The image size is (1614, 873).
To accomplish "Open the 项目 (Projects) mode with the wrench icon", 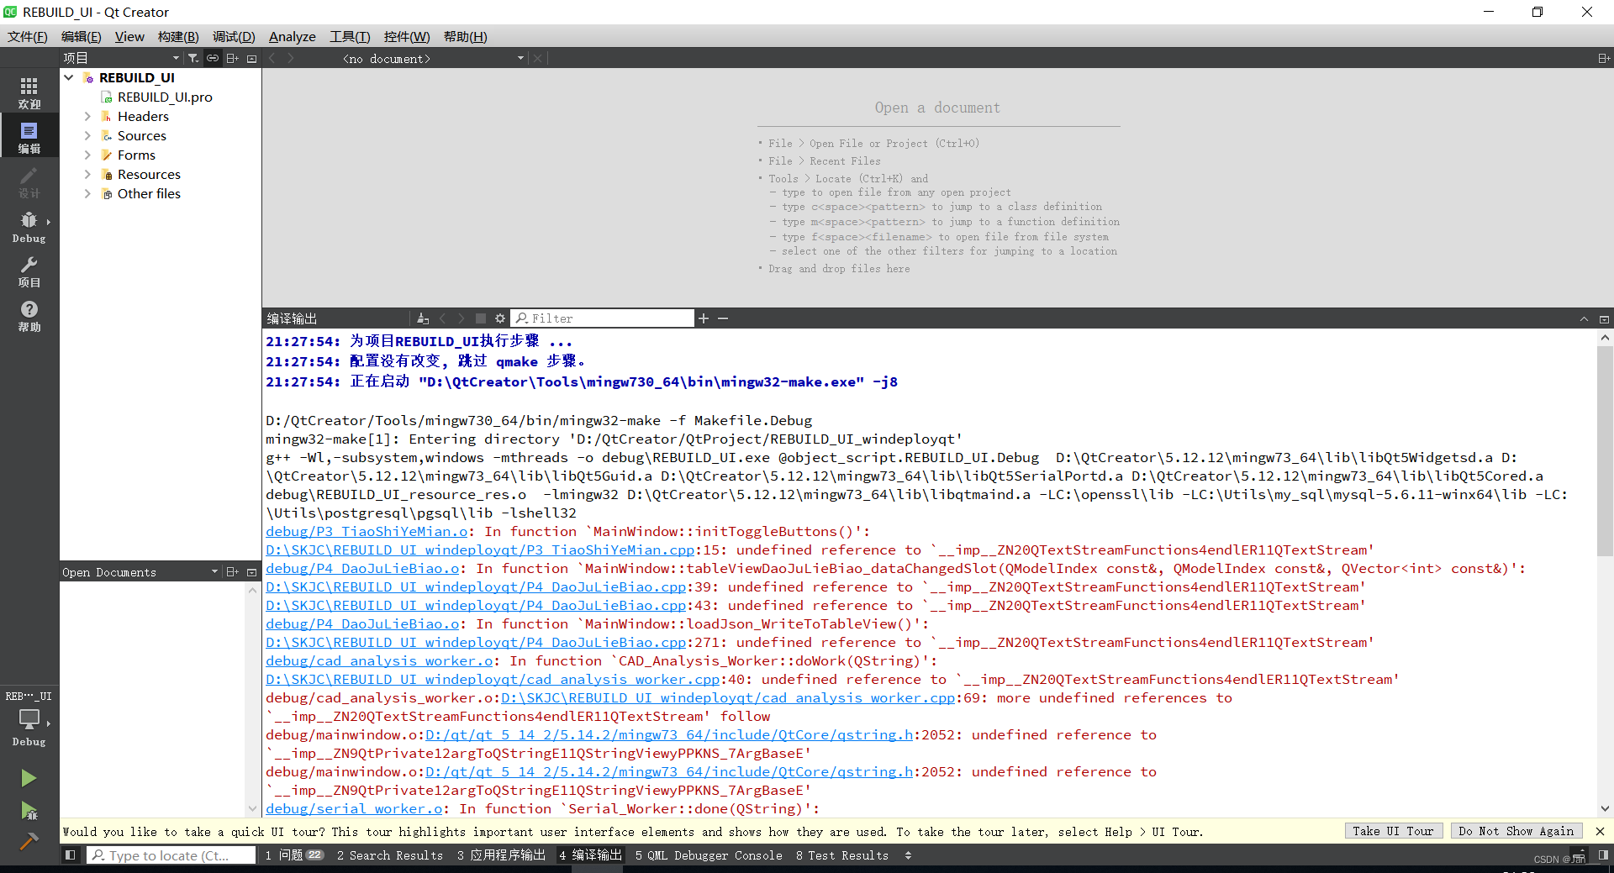I will pos(29,271).
